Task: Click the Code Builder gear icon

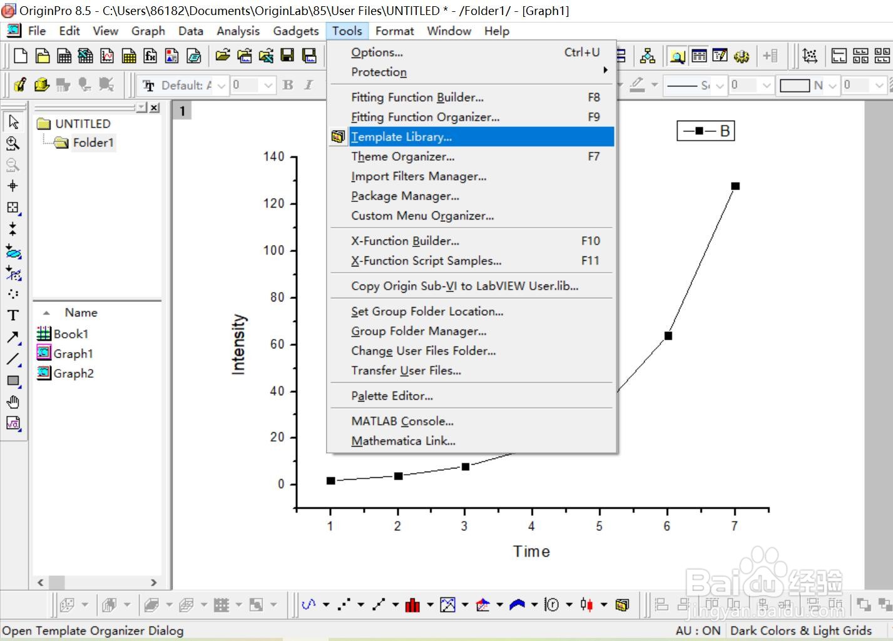Action: [742, 56]
